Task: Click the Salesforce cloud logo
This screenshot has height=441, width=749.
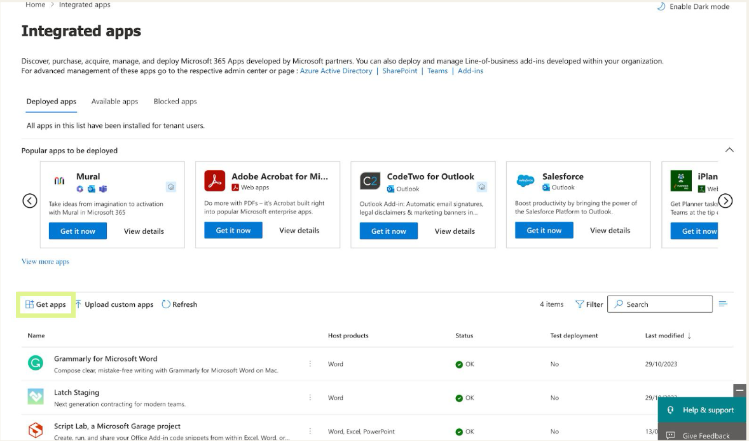Action: 525,181
